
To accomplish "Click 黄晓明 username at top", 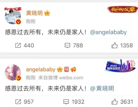I will point(34,13).
